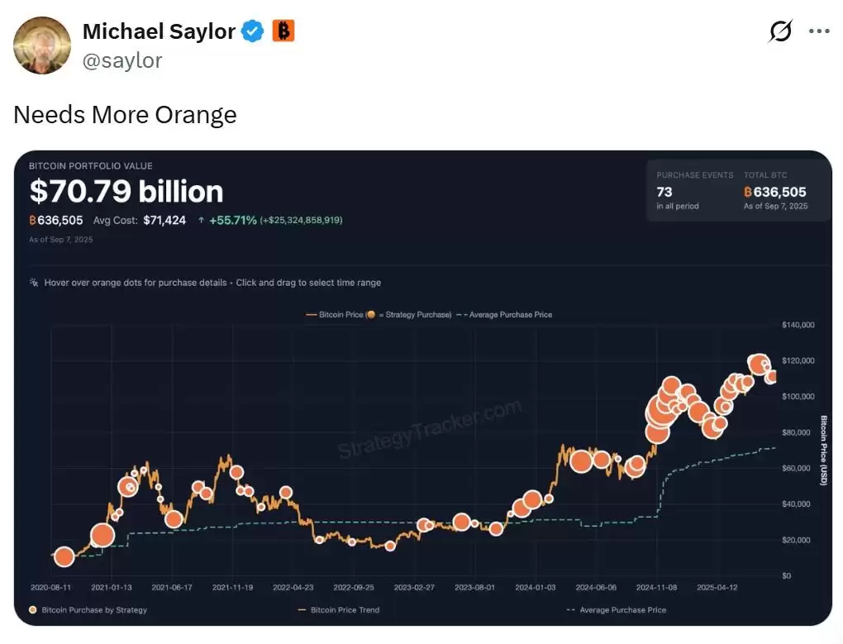Click the 2023-08-01 date label on the axis
This screenshot has width=843, height=644.
click(x=475, y=587)
